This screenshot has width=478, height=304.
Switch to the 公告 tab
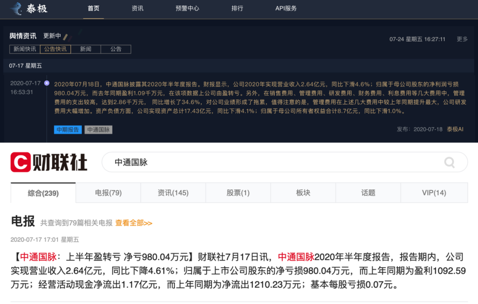[x=116, y=49]
